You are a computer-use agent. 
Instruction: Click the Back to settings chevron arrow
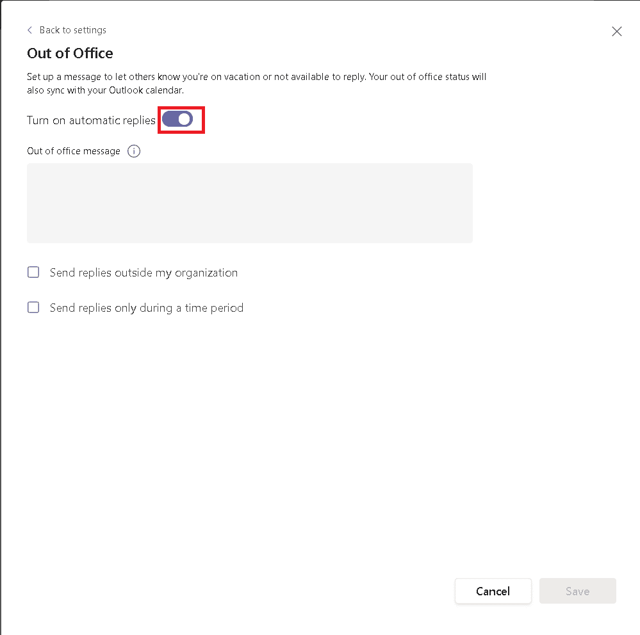pyautogui.click(x=29, y=30)
